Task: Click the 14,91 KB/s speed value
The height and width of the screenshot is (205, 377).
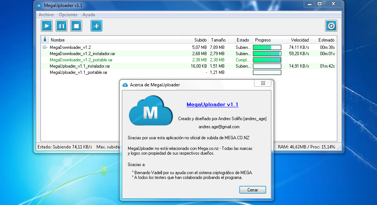Action: click(x=299, y=66)
